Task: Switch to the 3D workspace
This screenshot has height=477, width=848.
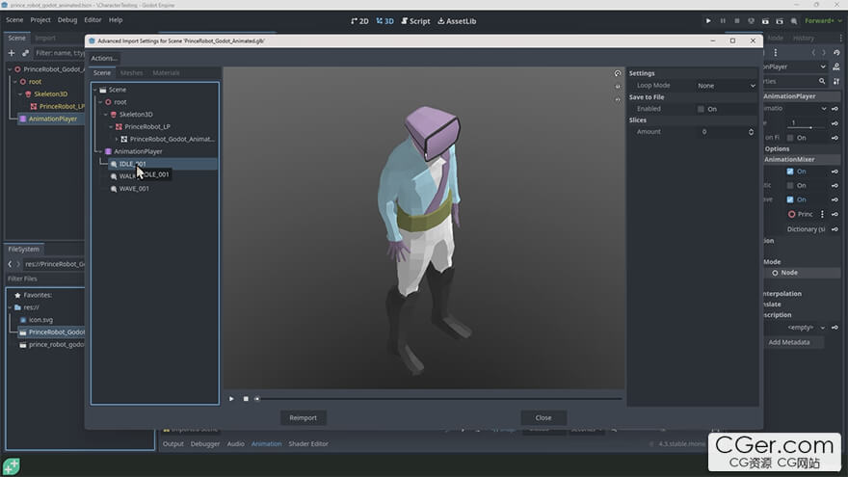Action: (x=385, y=21)
